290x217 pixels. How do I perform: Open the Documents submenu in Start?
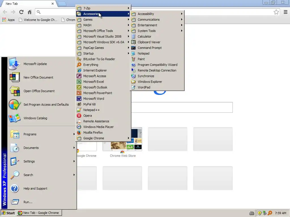click(x=42, y=148)
